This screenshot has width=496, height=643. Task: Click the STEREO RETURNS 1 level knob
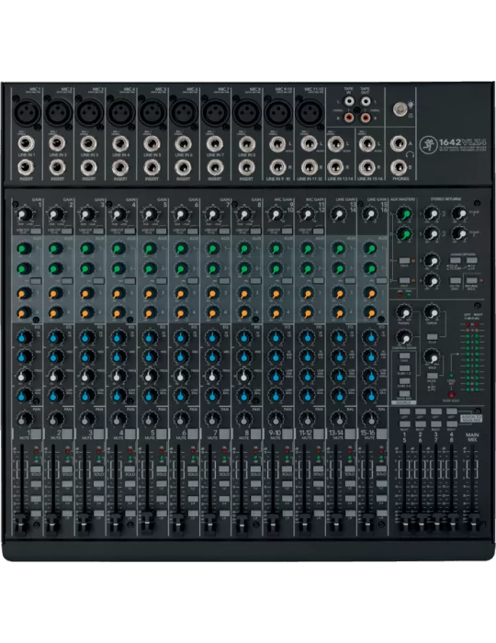(431, 214)
